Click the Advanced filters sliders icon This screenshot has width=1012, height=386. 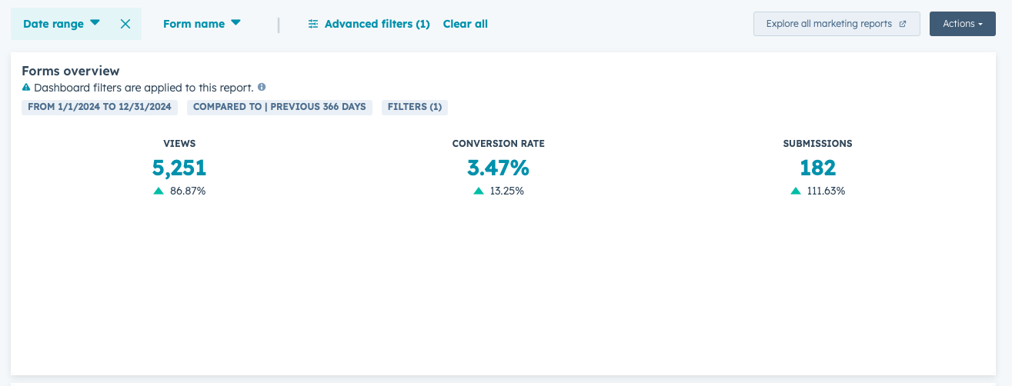coord(313,24)
